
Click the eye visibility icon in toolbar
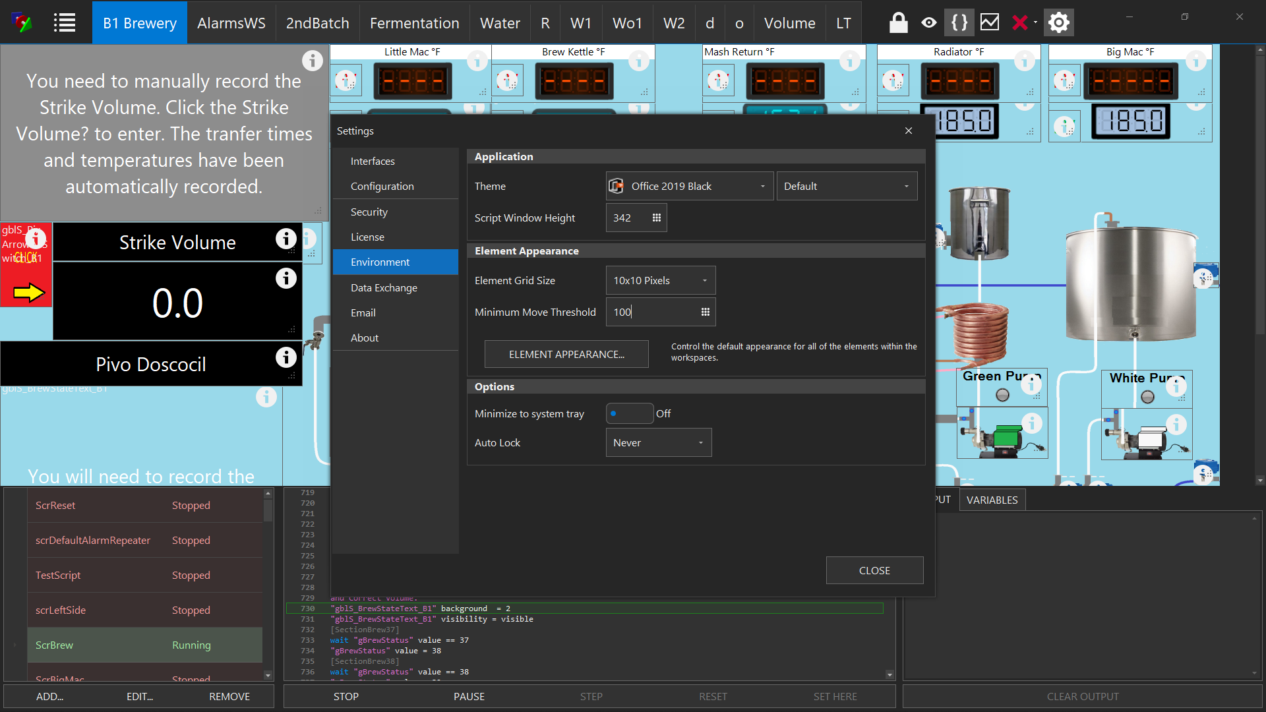(x=928, y=22)
